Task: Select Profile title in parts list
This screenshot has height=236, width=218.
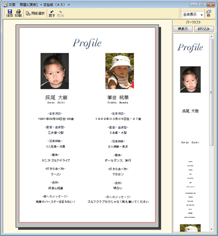Action: tap(190, 47)
